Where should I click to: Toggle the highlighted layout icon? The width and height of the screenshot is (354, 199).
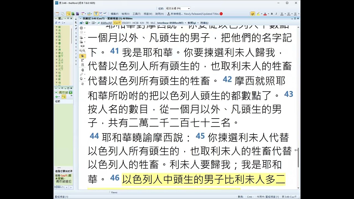pos(96,14)
